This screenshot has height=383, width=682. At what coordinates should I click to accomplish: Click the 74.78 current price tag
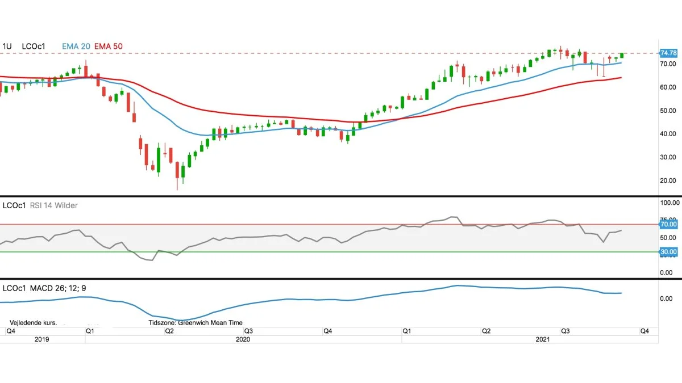coord(668,53)
